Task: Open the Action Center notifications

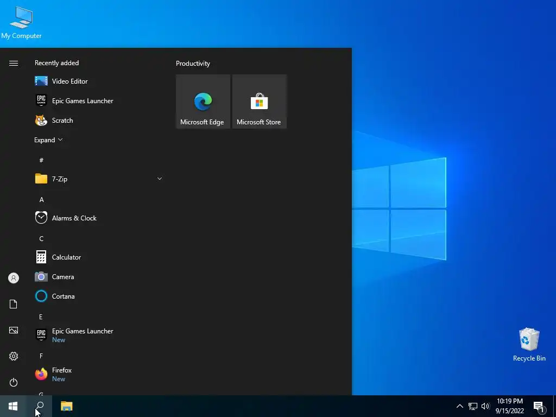Action: [x=539, y=407]
